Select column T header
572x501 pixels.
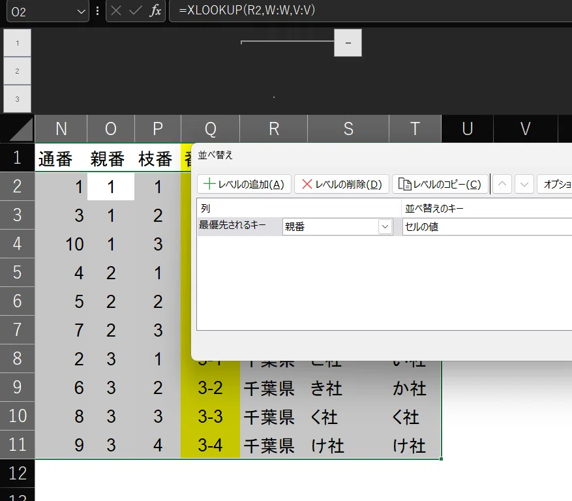pos(415,129)
